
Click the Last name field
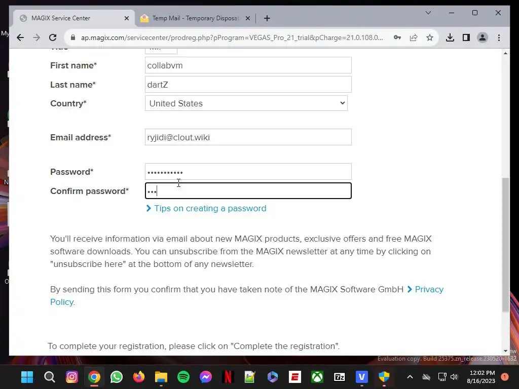(248, 85)
